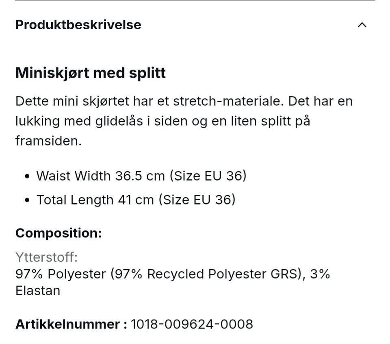Click the divider line above Produktbeskrivelse
The image size is (390, 344).
195,1
